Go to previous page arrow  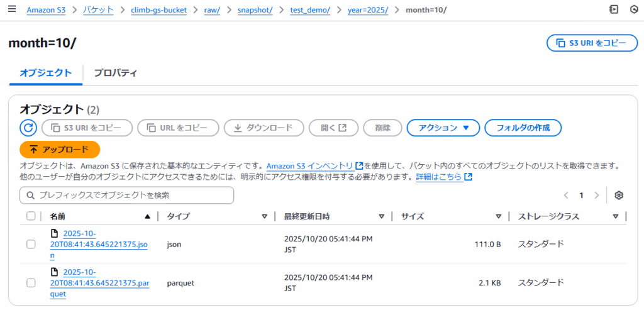(x=566, y=196)
